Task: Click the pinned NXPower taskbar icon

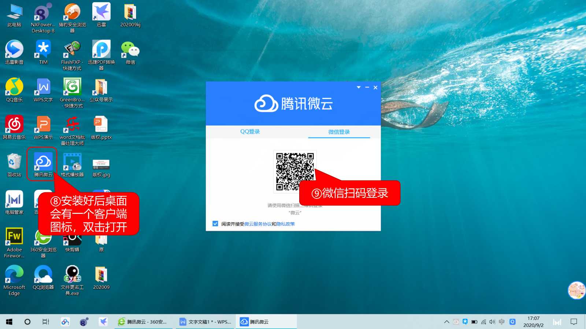Action: pos(84,322)
